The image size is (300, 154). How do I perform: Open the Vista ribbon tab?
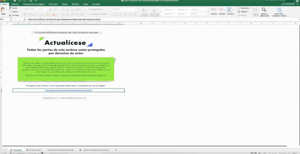coord(86,4)
